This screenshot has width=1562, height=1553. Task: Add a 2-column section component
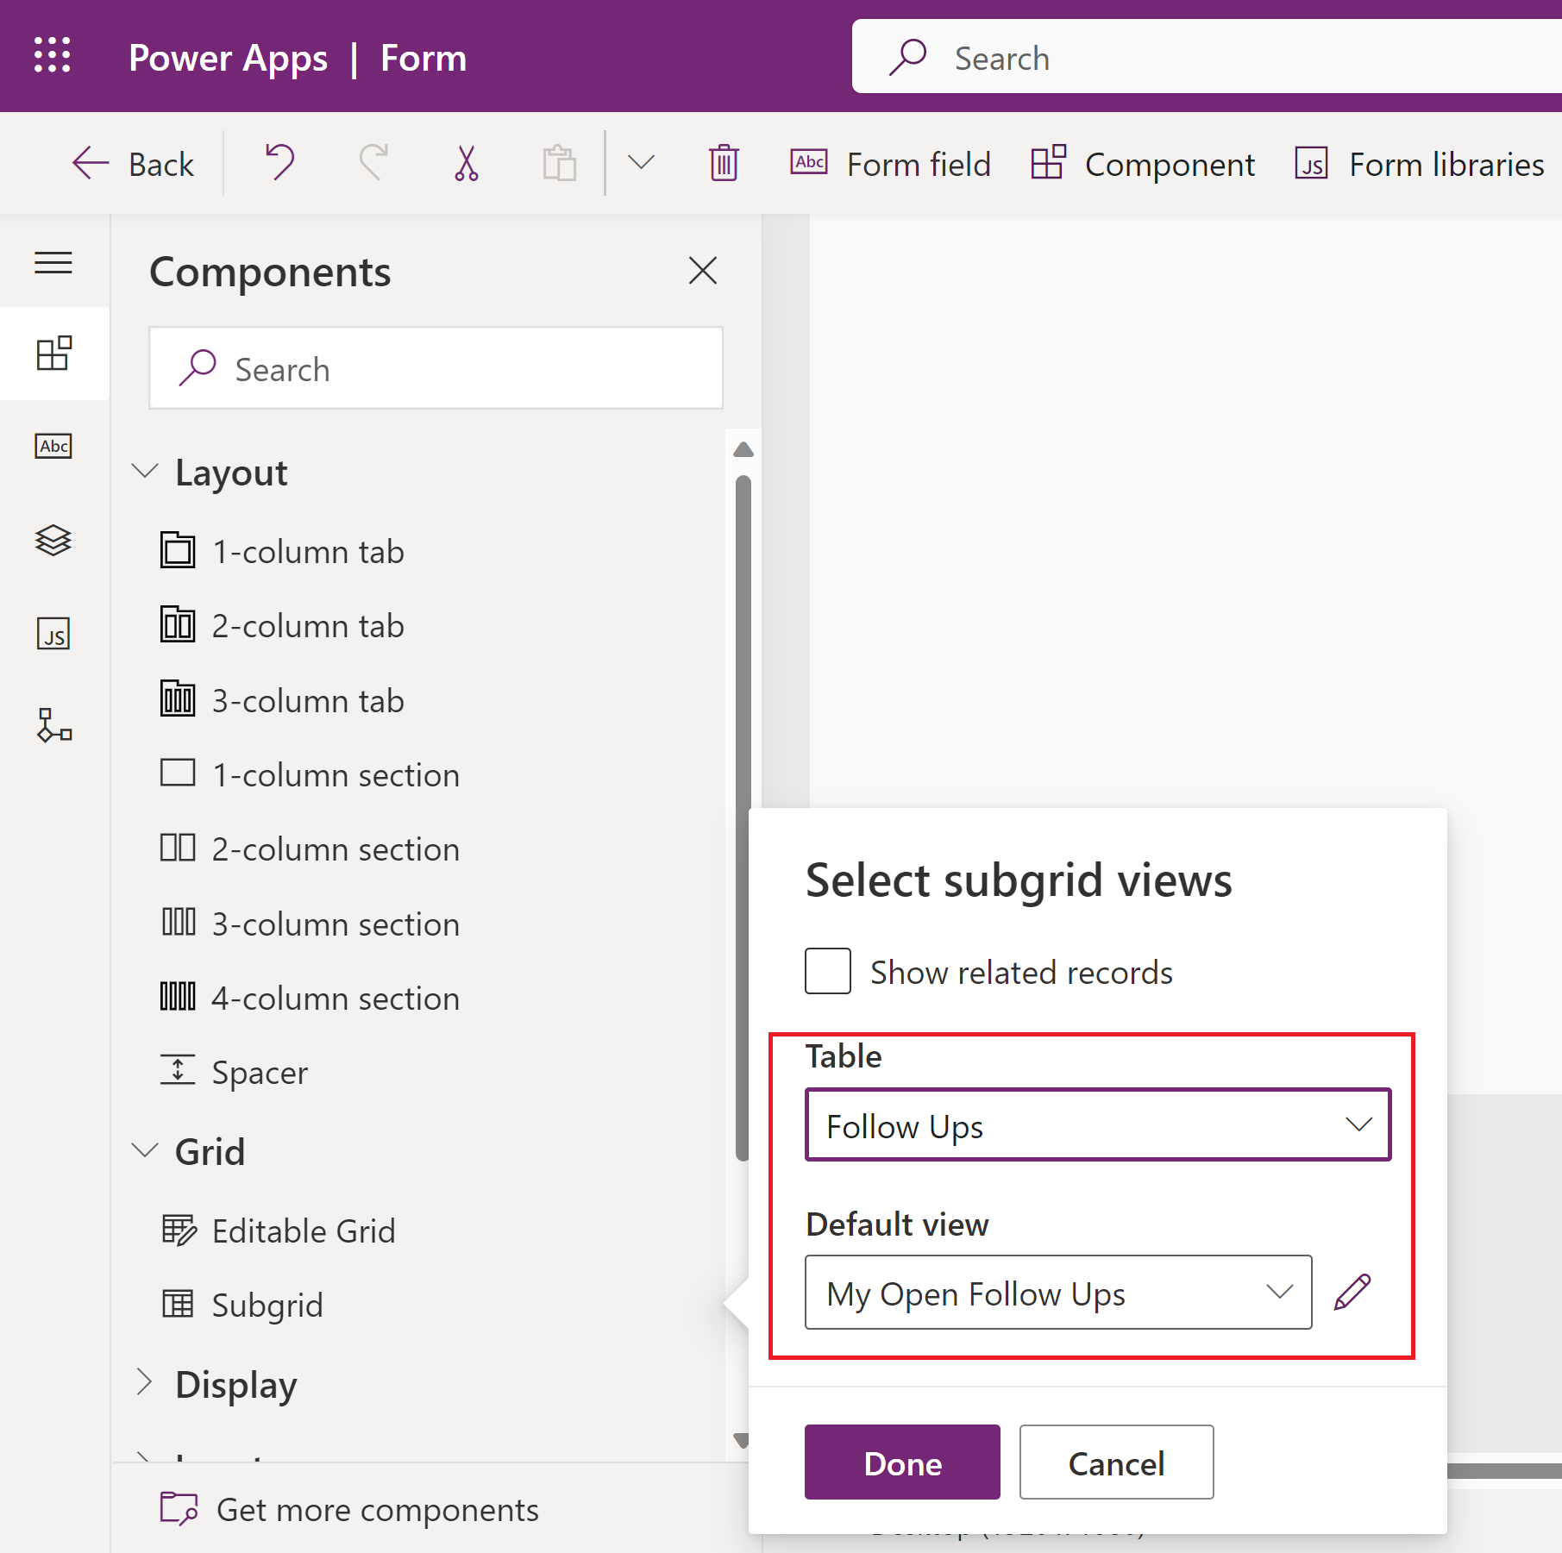(x=310, y=849)
